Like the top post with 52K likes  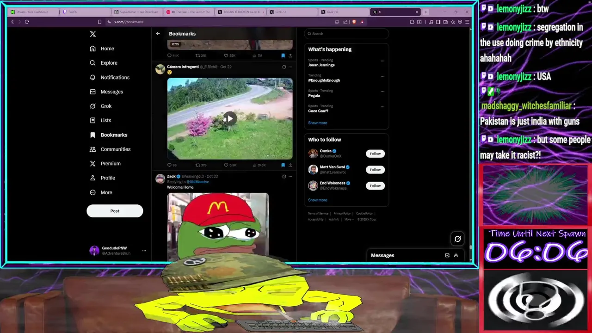point(226,55)
